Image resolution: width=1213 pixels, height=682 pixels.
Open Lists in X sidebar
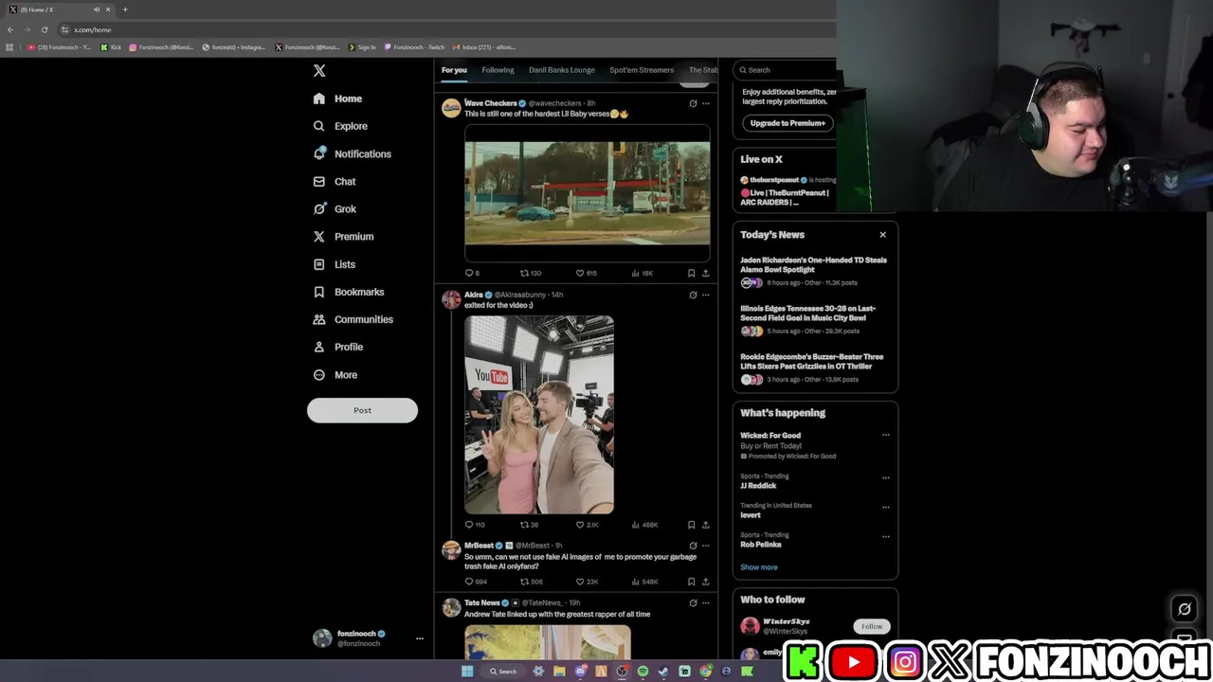pos(334,264)
